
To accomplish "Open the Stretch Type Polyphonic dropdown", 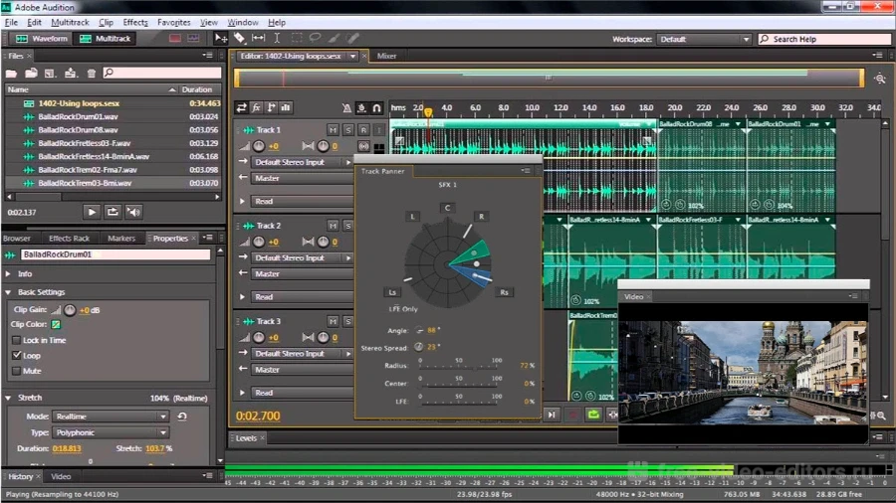I will click(x=111, y=432).
